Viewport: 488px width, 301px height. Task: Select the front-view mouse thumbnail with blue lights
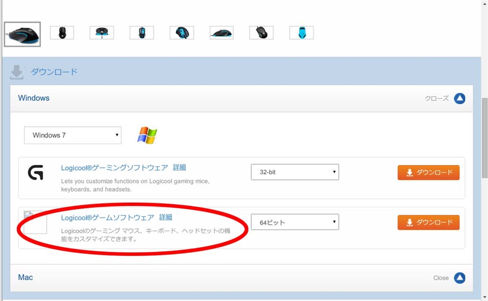[x=142, y=33]
